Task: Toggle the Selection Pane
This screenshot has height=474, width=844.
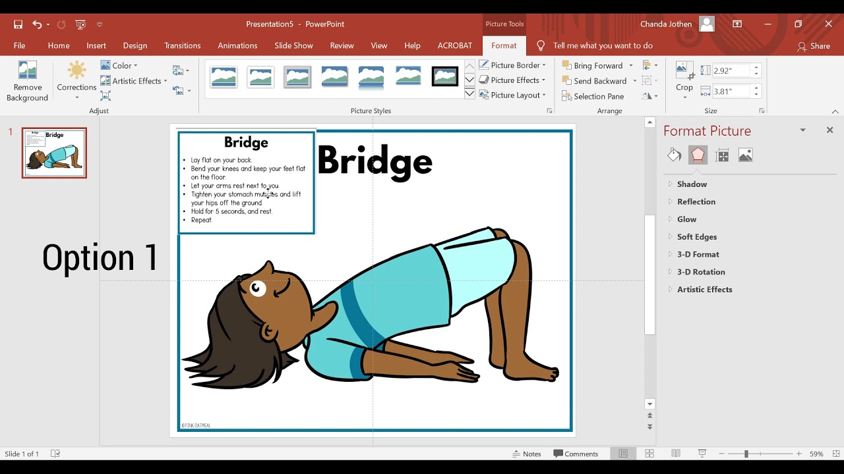Action: coord(592,96)
